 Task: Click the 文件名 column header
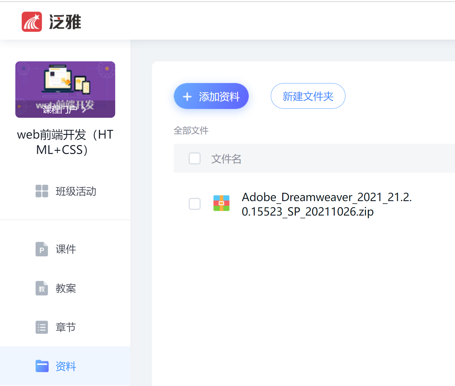pyautogui.click(x=226, y=159)
